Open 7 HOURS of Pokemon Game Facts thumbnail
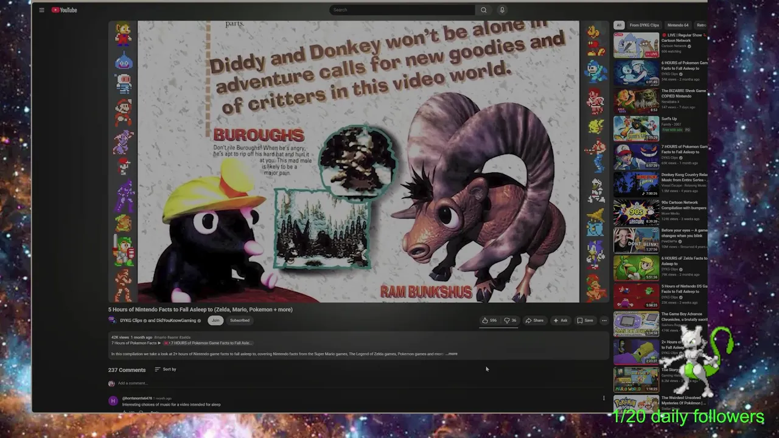The height and width of the screenshot is (438, 779). point(636,156)
